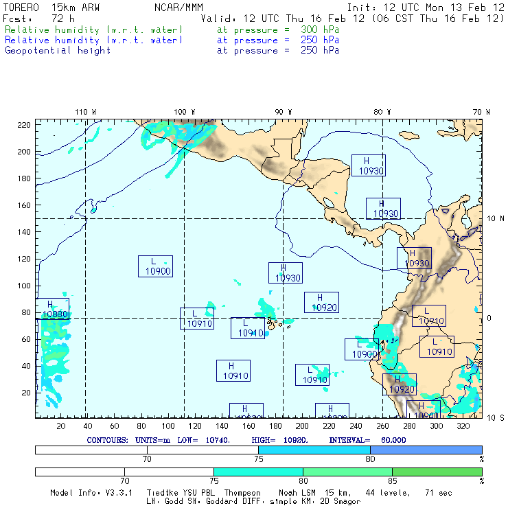Screen dimensions: 508x508
Task: Click the 'Geopotential height' legend text
Action: click(58, 51)
